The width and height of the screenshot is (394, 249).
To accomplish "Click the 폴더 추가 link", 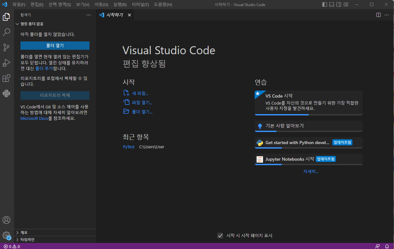I will coord(44,69).
